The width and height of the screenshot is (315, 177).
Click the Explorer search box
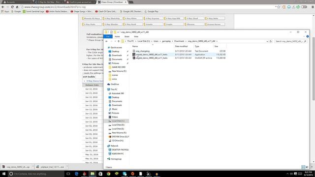point(290,41)
